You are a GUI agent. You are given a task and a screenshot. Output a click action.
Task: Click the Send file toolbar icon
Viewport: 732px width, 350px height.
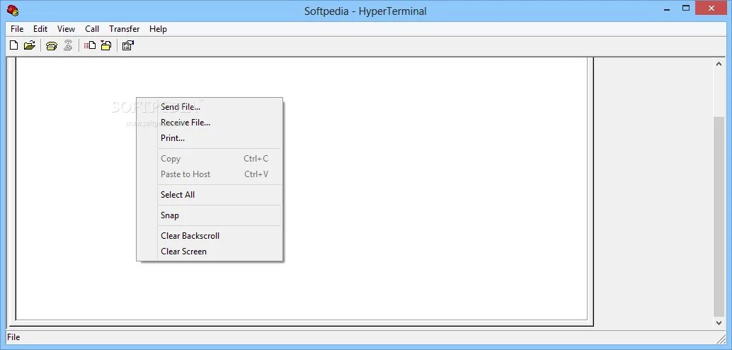click(x=90, y=45)
